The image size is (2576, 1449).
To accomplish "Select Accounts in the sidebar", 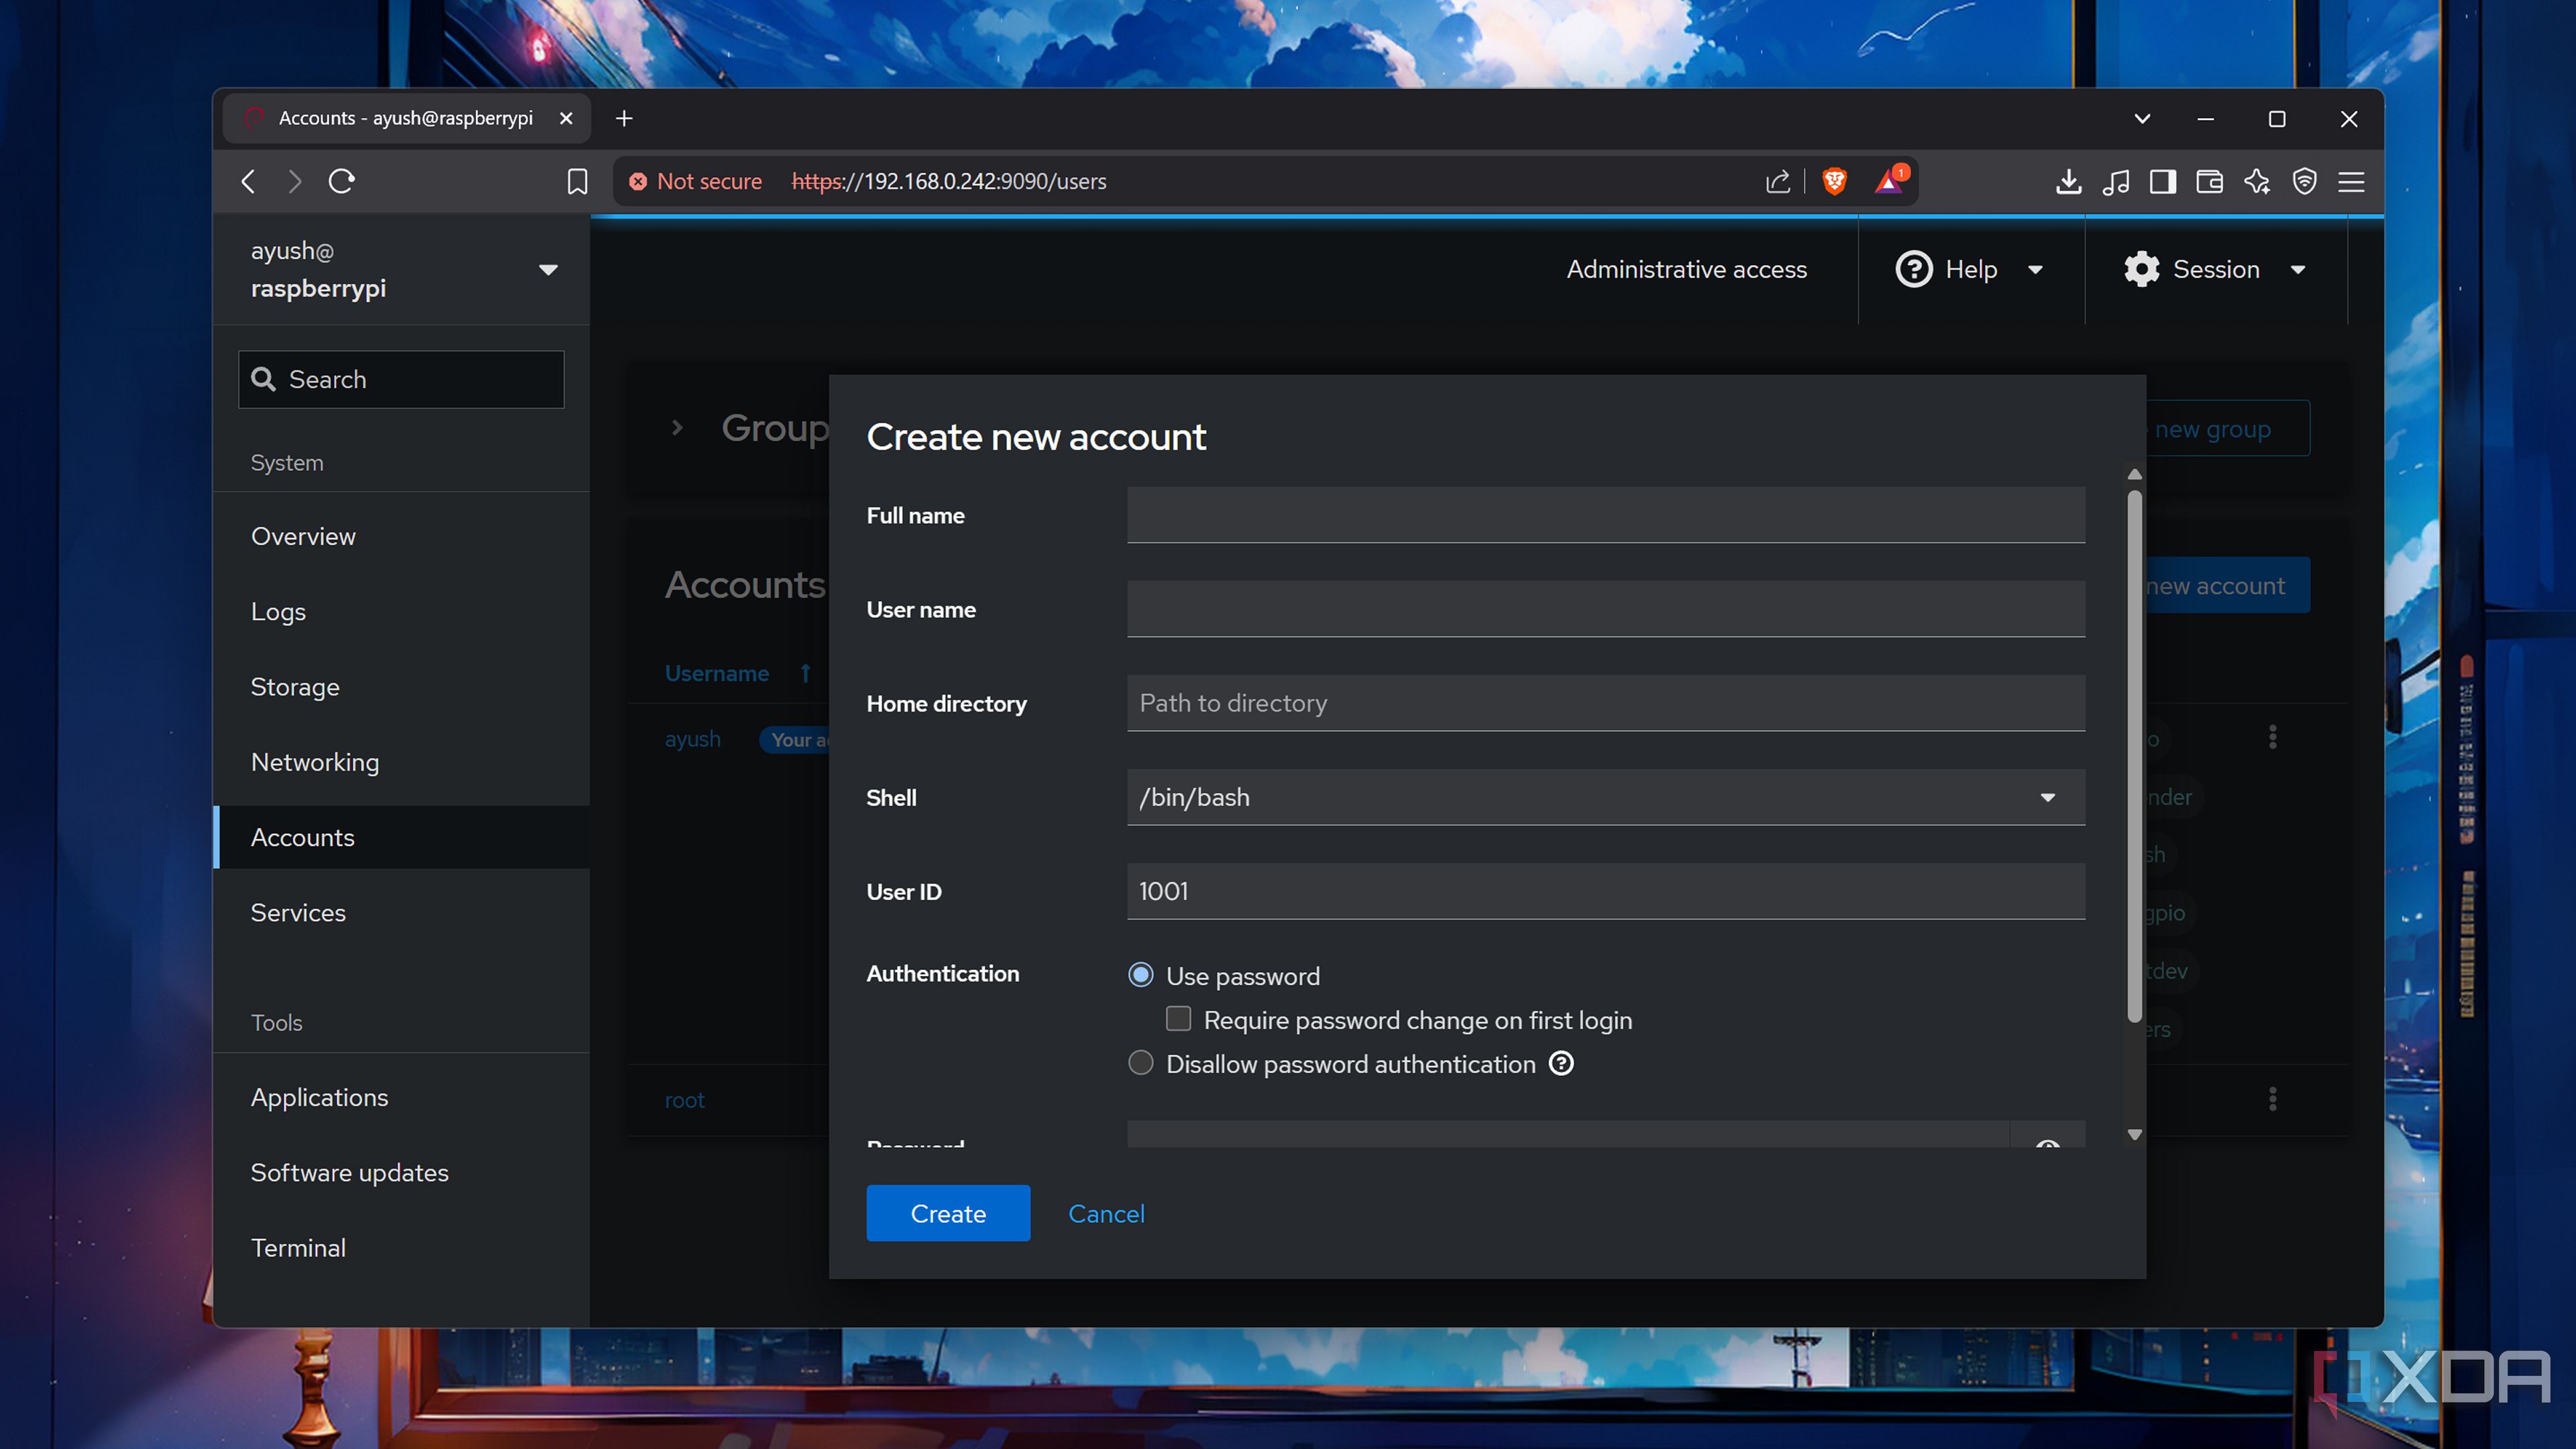I will tap(402, 837).
